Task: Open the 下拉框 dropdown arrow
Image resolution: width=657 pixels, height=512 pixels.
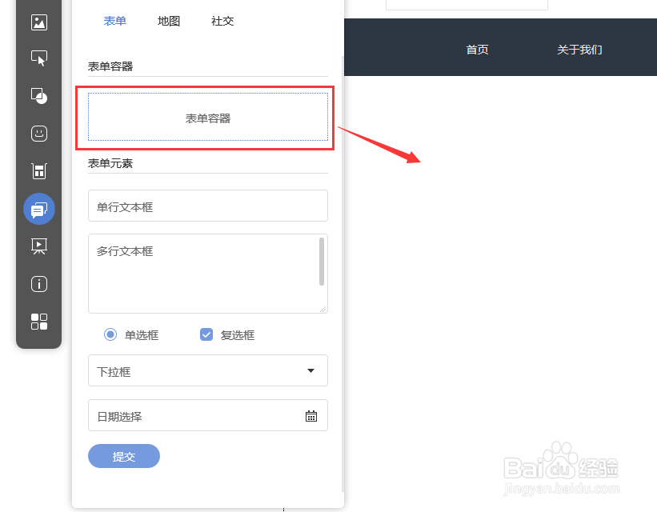Action: (x=310, y=370)
